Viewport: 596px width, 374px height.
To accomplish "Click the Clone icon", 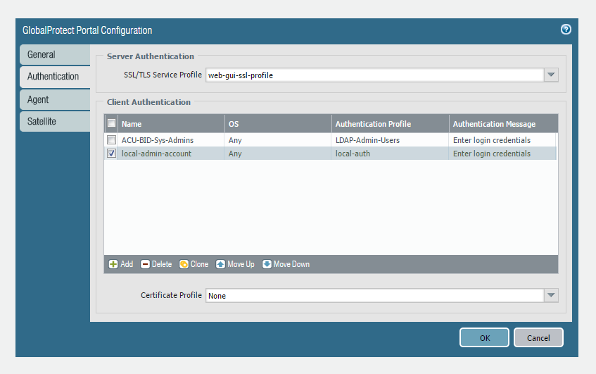I will point(184,264).
